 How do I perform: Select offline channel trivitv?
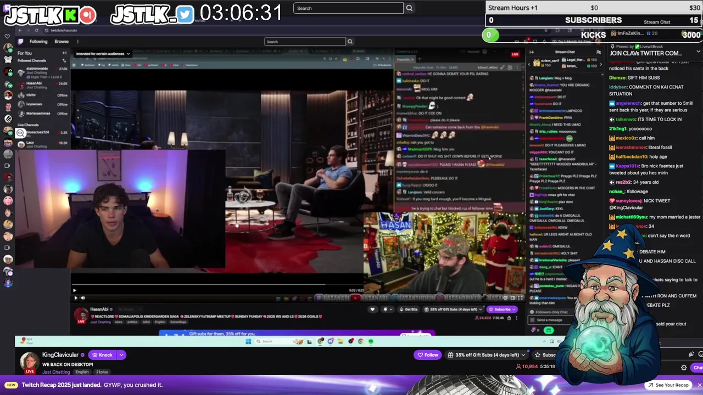tap(42, 95)
